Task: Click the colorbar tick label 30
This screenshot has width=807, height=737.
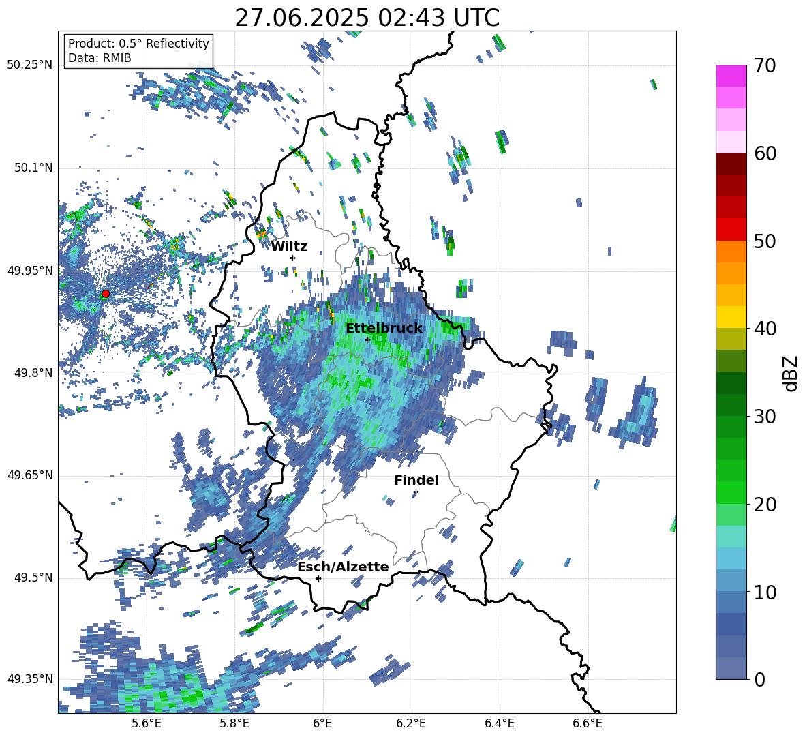Action: click(x=765, y=416)
